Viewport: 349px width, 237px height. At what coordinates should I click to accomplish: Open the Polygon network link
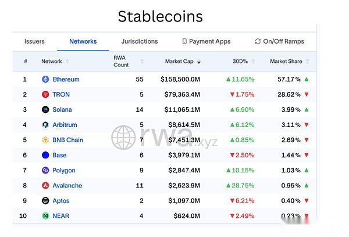coord(64,171)
